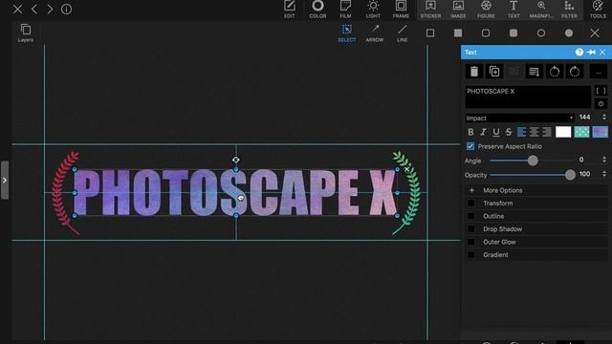Viewport: 612px width, 344px height.
Task: Click the square brackets symbol button
Action: [x=601, y=91]
